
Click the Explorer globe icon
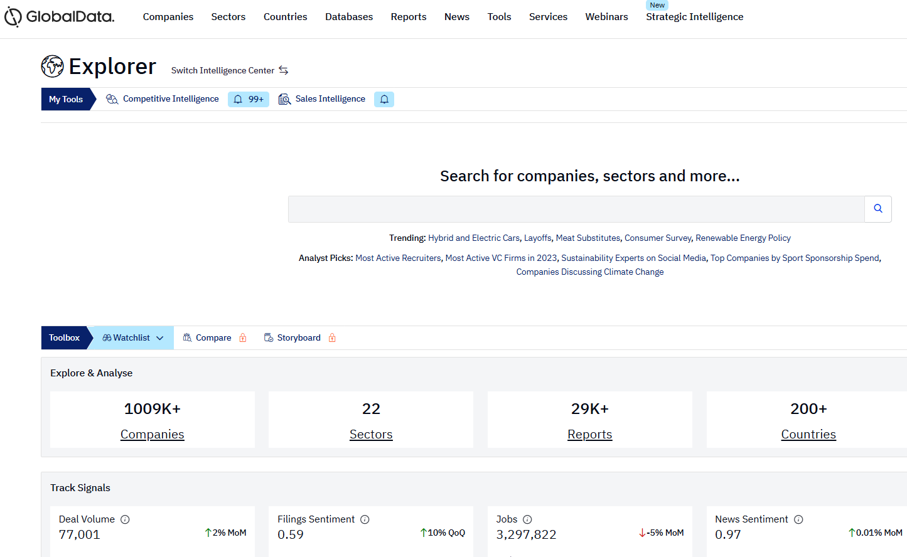tap(52, 66)
